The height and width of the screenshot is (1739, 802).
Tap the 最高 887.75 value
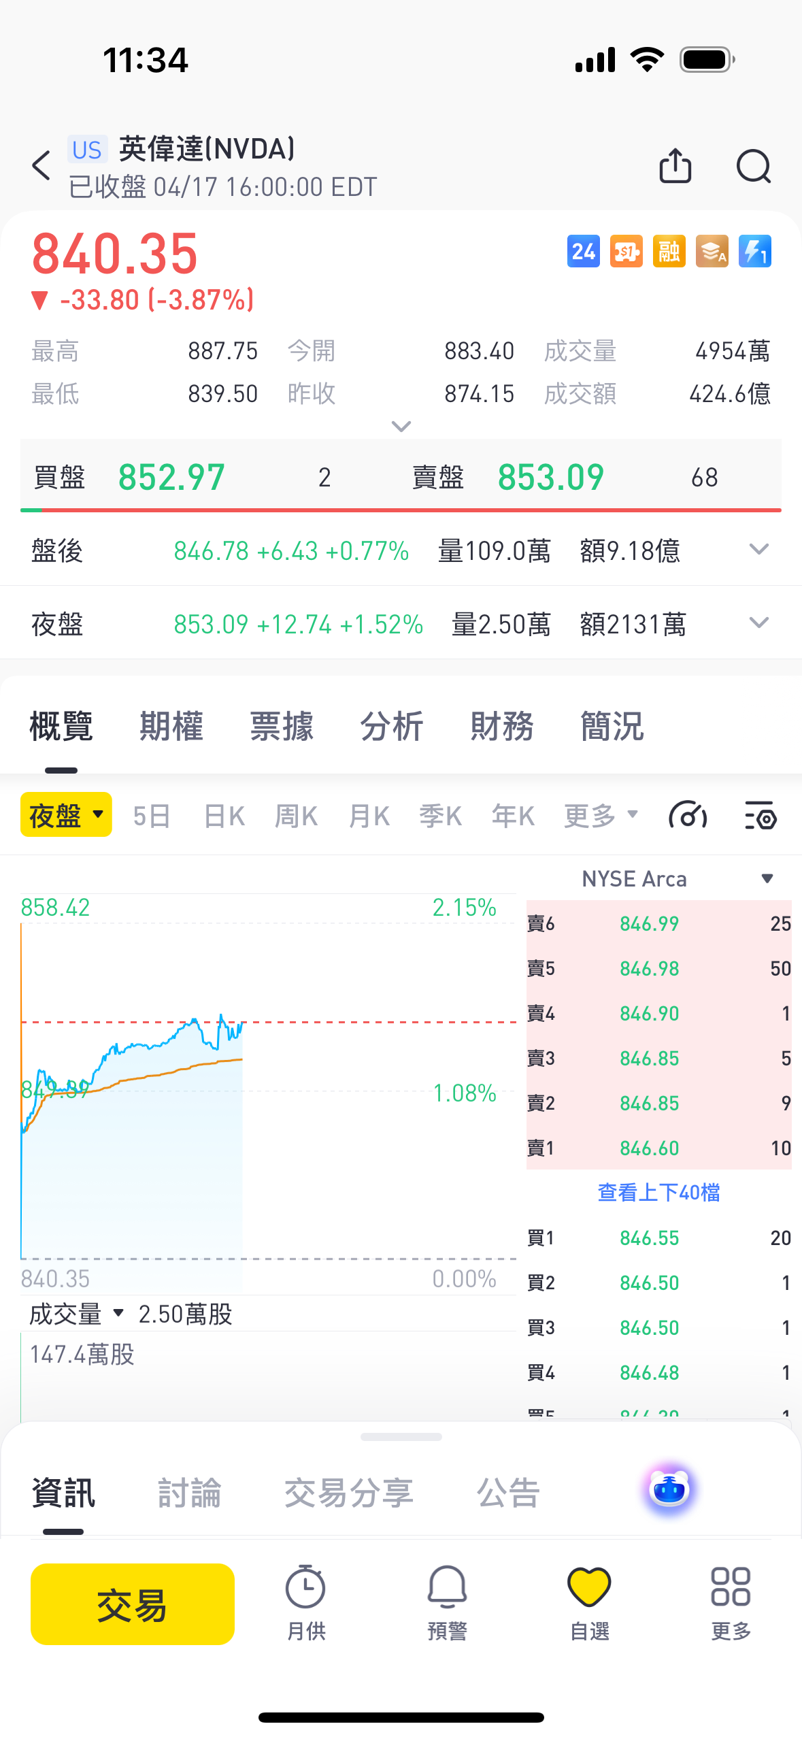click(x=223, y=351)
